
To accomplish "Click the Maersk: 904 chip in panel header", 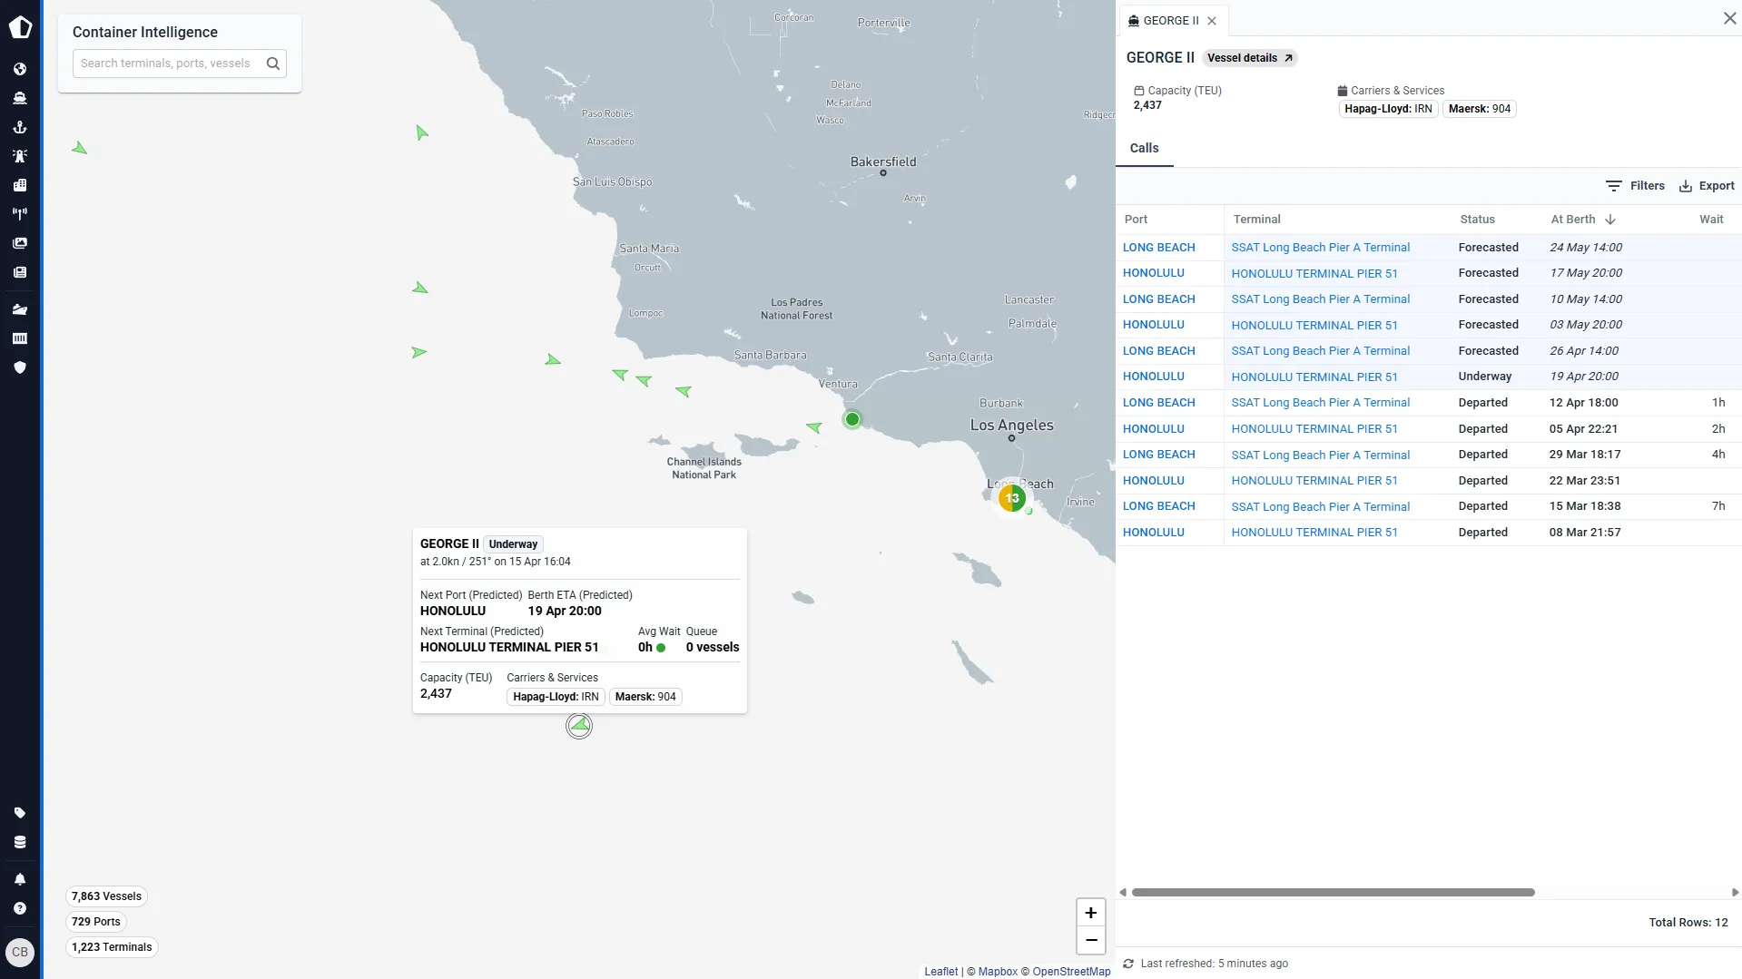I will click(1479, 109).
